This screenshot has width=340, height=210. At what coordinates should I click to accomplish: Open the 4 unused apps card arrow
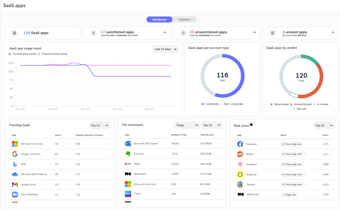pos(333,32)
